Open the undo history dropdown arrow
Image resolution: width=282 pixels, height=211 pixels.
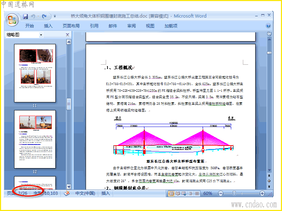(x=38, y=17)
